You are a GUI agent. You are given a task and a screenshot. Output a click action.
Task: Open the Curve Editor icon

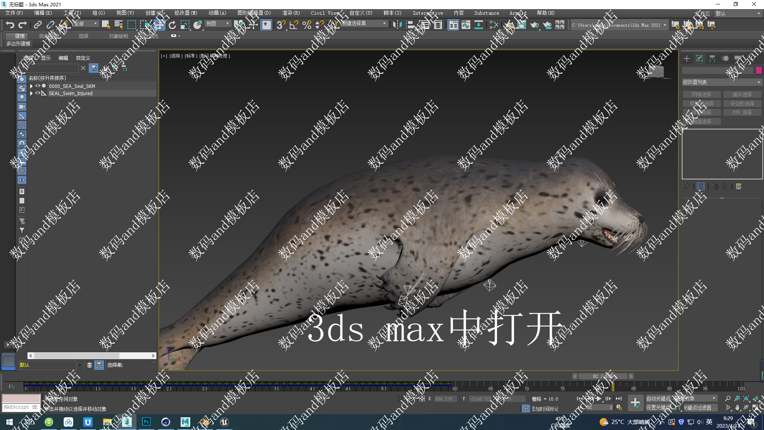tap(466, 25)
